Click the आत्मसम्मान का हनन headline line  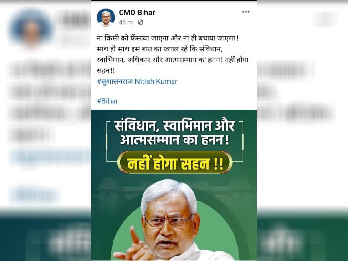click(x=174, y=141)
